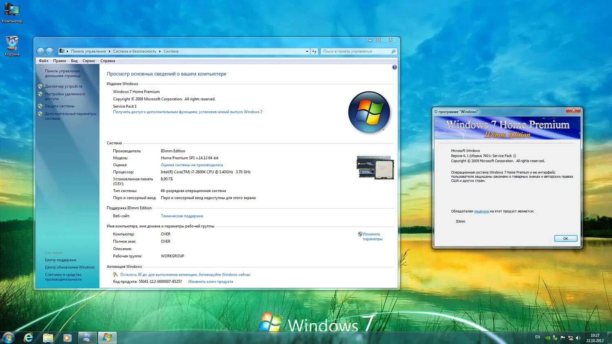Viewport: 612px width, 344px height.
Task: Launch Windows Media Player from the taskbar
Action: click(67, 337)
